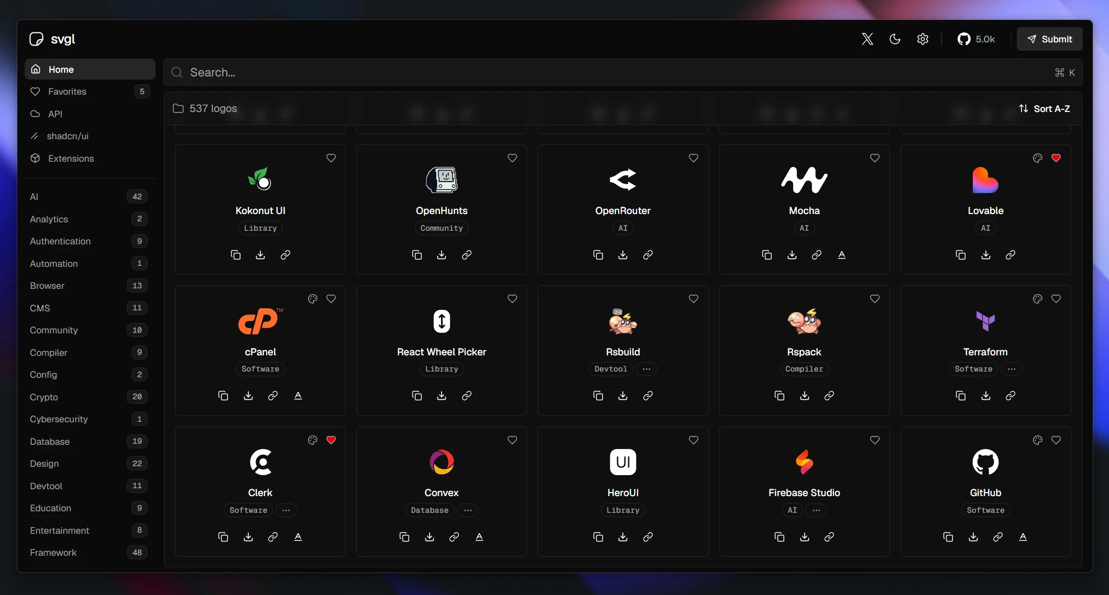Open the API sidebar item
1109x595 pixels.
click(x=90, y=114)
